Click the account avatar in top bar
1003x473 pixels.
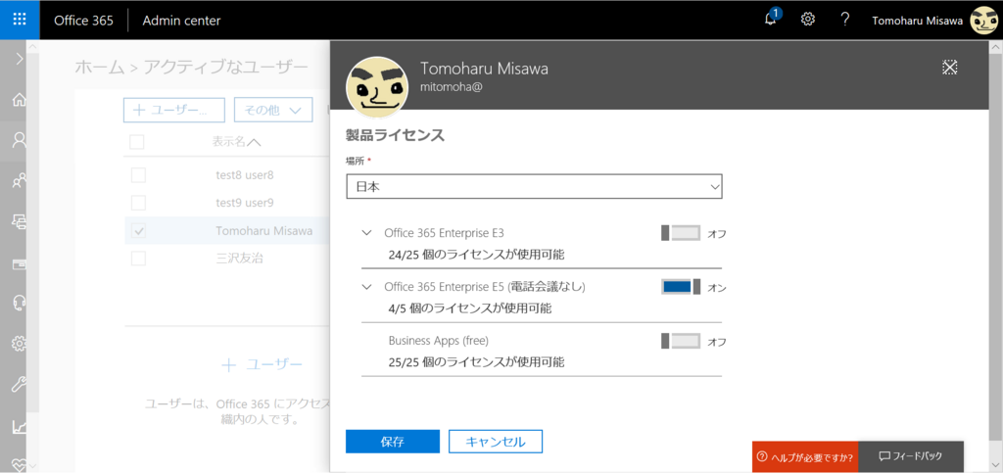983,21
